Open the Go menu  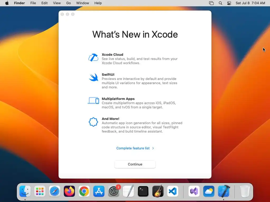click(69, 3)
